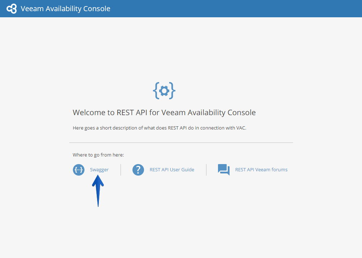This screenshot has width=362, height=258.
Task: Click the gear in curly braces icon
Action: tap(164, 91)
